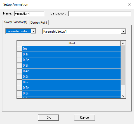This screenshot has height=124, width=134.
Task: Close the Setup Animation dialog
Action: (130, 4)
